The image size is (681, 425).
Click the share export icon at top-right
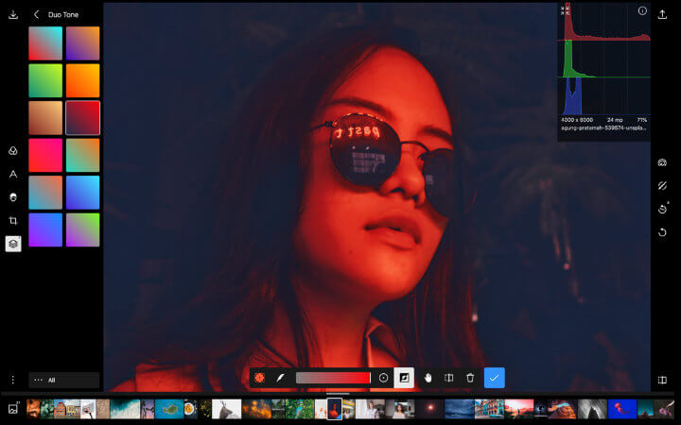pyautogui.click(x=662, y=14)
